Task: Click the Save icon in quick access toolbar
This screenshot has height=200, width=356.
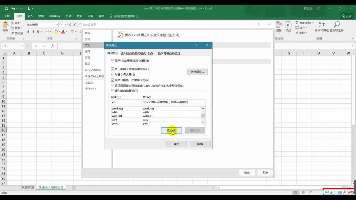Action: [x=7, y=8]
